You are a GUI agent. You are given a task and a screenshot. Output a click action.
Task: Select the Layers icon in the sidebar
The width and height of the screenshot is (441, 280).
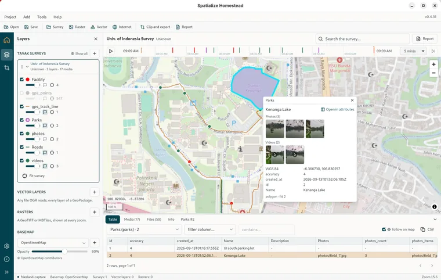pyautogui.click(x=7, y=55)
